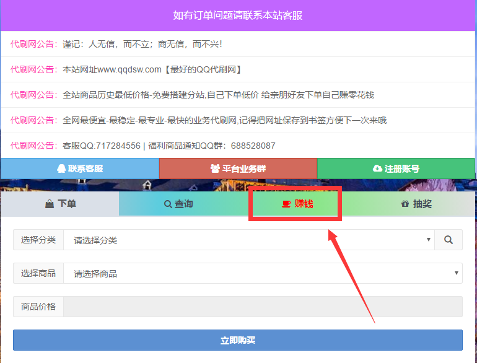
Task: Click the purple 如有订单问题请联系本站客服 banner
Action: coord(238,15)
